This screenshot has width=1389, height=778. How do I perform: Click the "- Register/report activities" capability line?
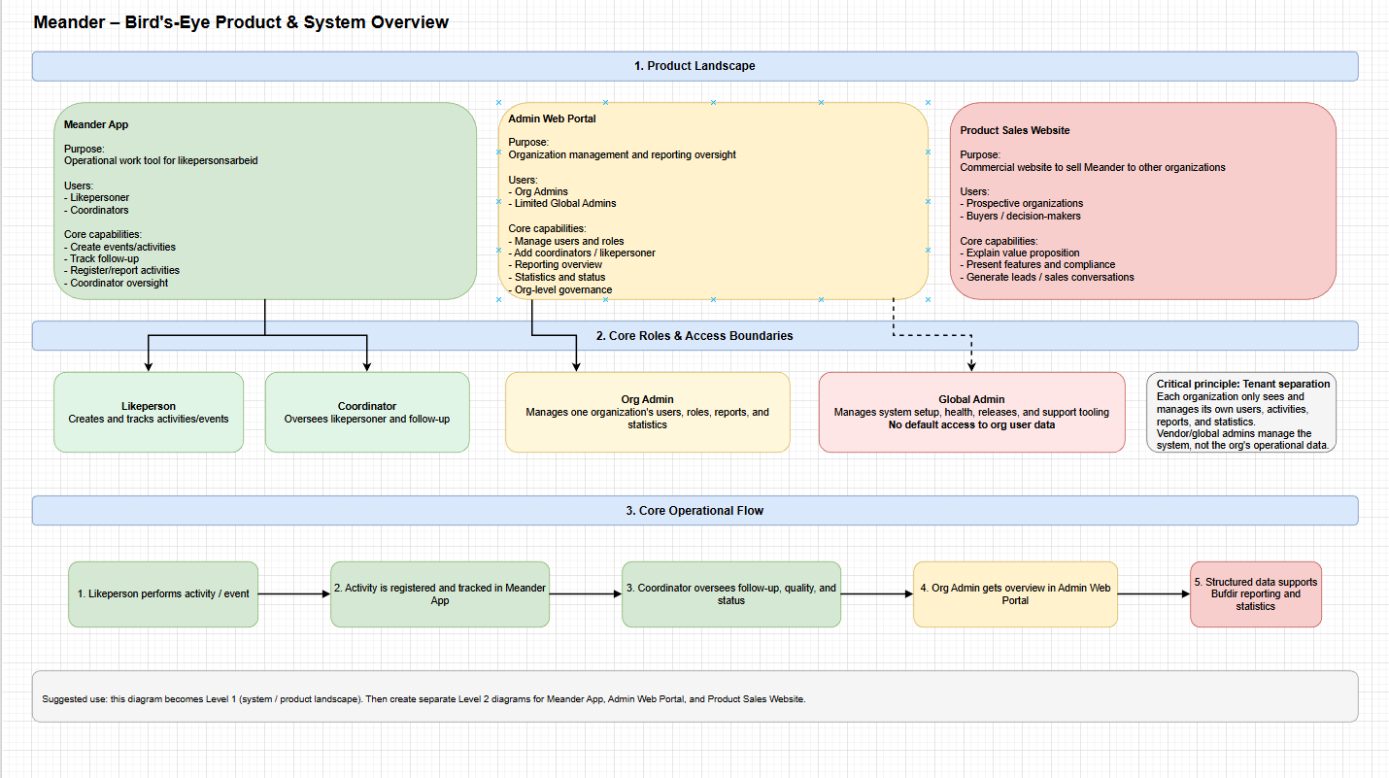(122, 271)
